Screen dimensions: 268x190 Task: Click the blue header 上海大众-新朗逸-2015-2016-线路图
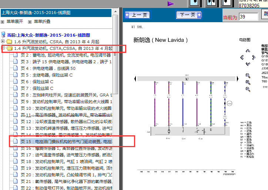tap(56, 13)
